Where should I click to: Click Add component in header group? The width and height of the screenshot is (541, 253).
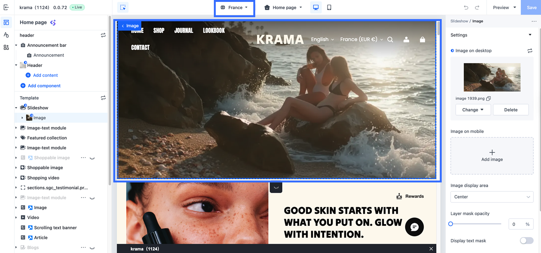coord(44,86)
